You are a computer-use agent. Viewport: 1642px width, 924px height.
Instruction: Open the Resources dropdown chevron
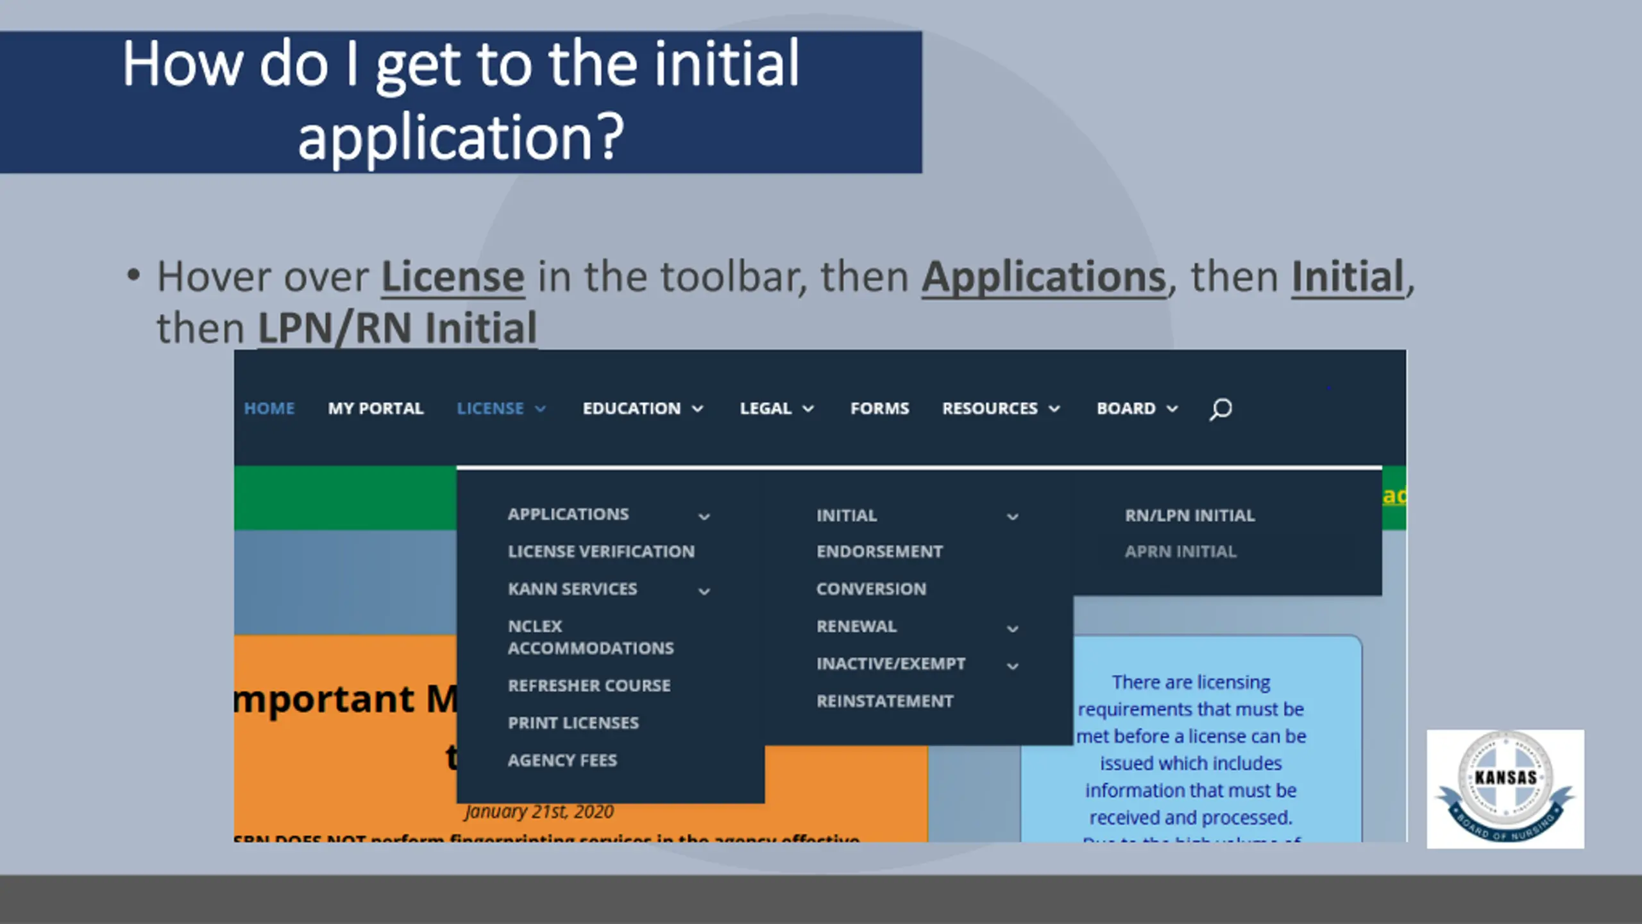[1054, 409]
